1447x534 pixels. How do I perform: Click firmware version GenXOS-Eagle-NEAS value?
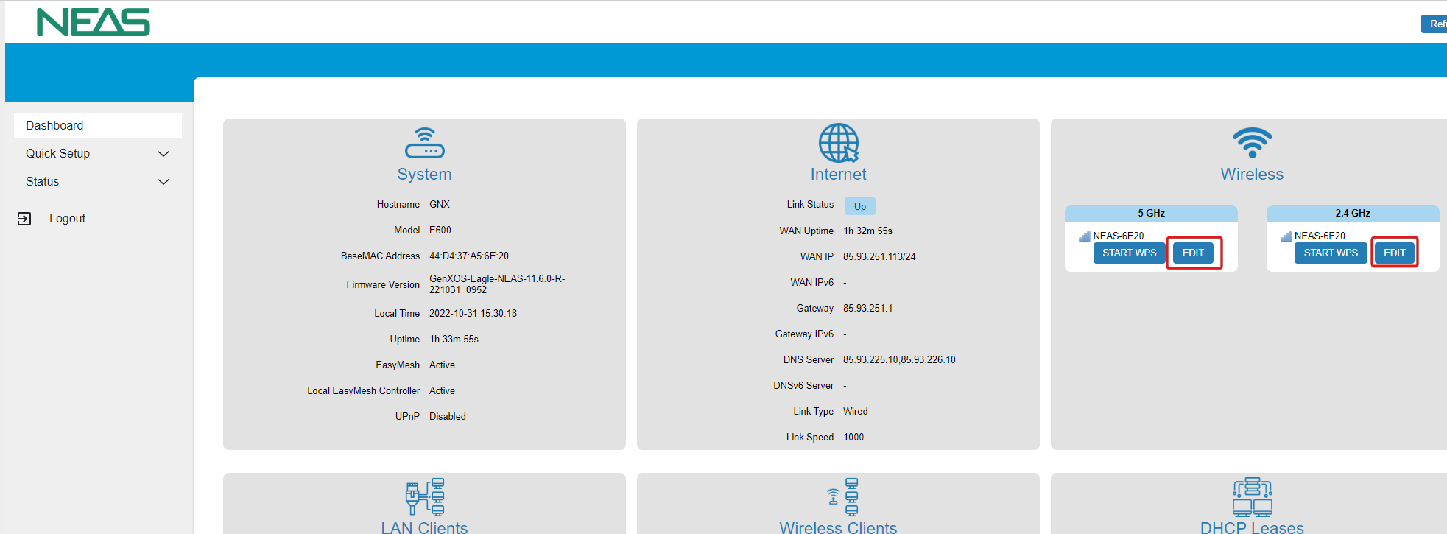497,284
